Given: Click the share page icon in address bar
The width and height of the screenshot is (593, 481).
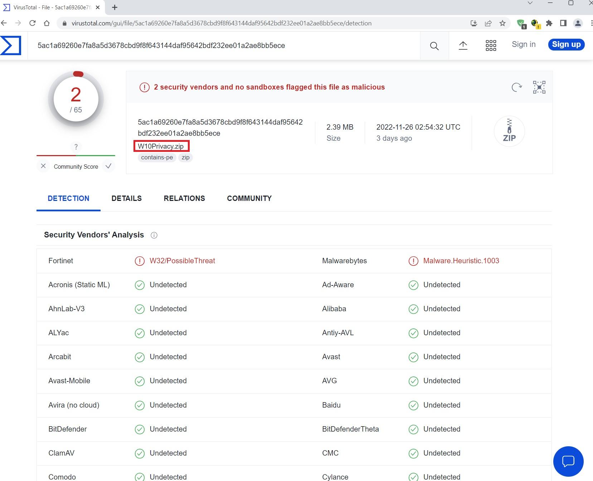Looking at the screenshot, I should pos(488,23).
